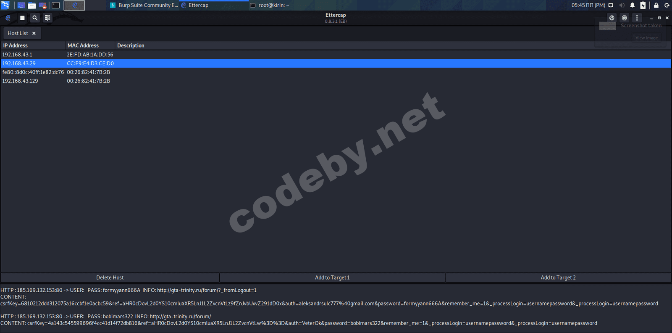Click Add to Target 2
The image size is (672, 333).
[x=558, y=277]
